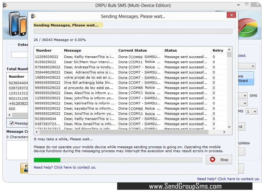Click the green bottom progress bar
The image size is (264, 191).
[118, 160]
